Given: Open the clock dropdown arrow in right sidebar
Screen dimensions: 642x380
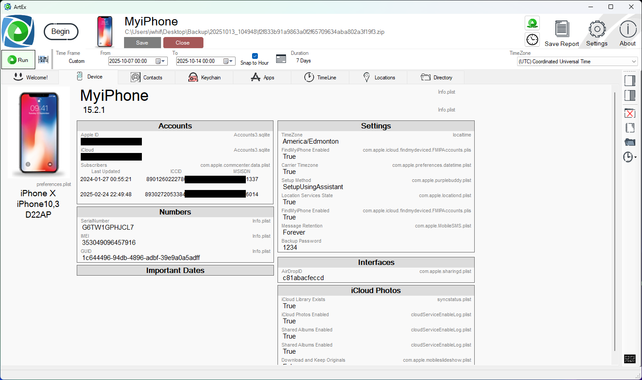Looking at the screenshot, I should pos(635,157).
